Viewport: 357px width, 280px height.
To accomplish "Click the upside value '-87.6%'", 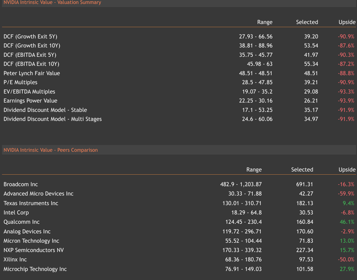I will pyautogui.click(x=346, y=46).
